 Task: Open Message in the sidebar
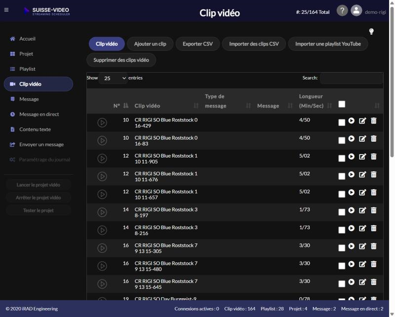39,99
